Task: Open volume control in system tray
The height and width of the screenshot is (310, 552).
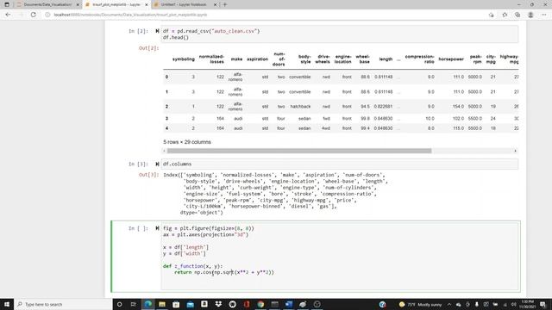Action: 514,304
